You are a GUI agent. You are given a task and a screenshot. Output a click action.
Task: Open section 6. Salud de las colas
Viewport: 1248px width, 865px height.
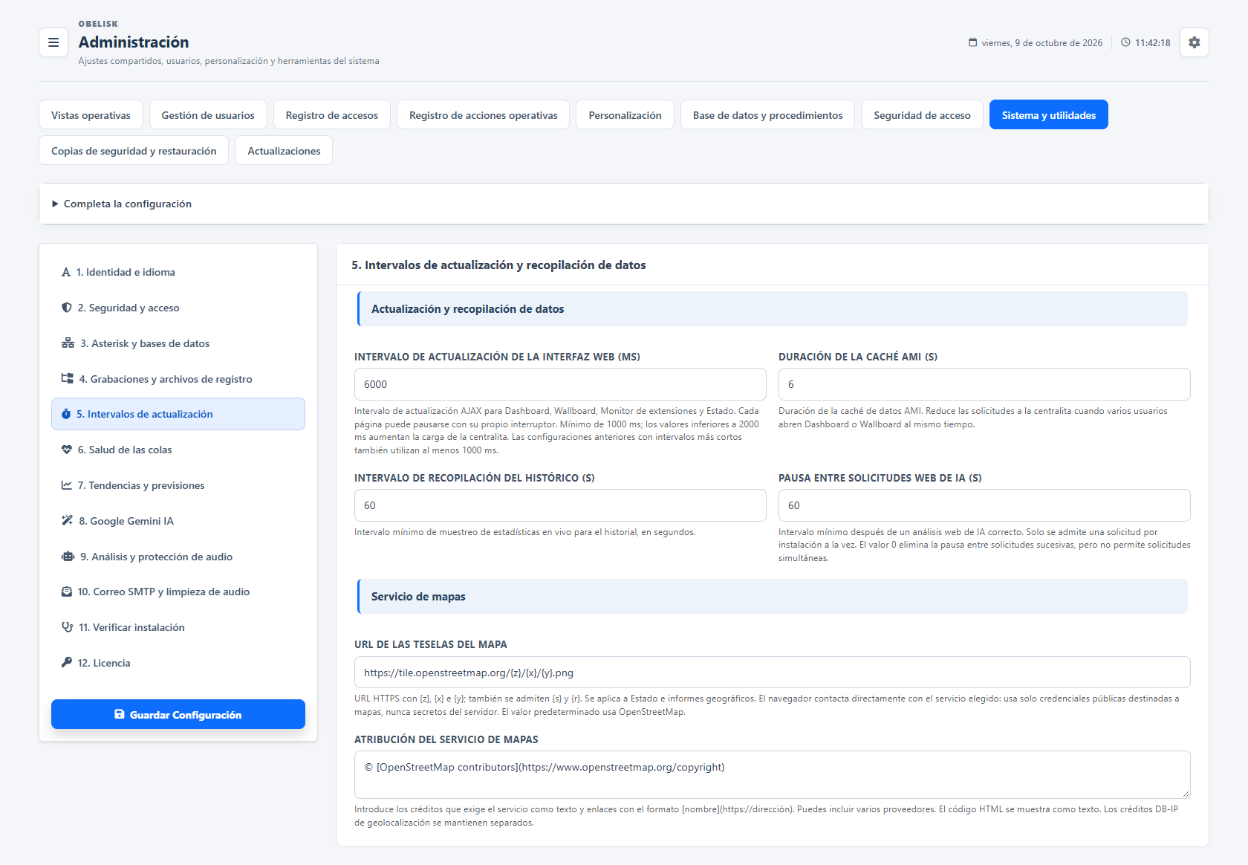pyautogui.click(x=178, y=450)
